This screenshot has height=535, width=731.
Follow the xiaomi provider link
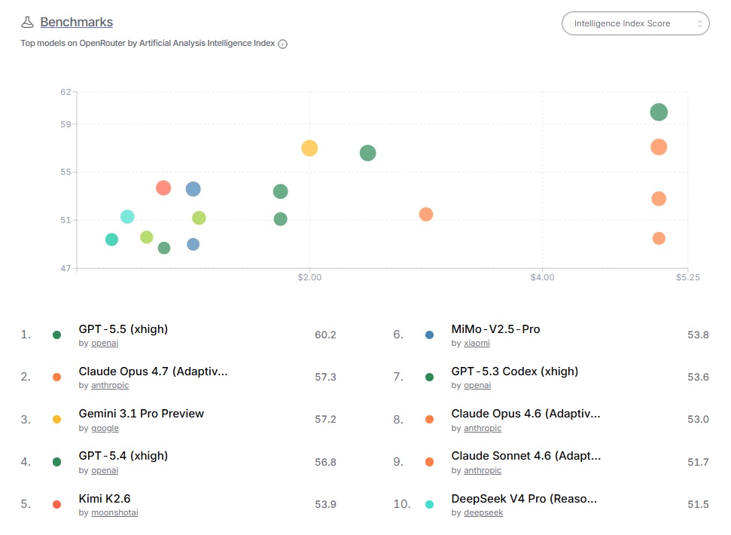pyautogui.click(x=477, y=344)
